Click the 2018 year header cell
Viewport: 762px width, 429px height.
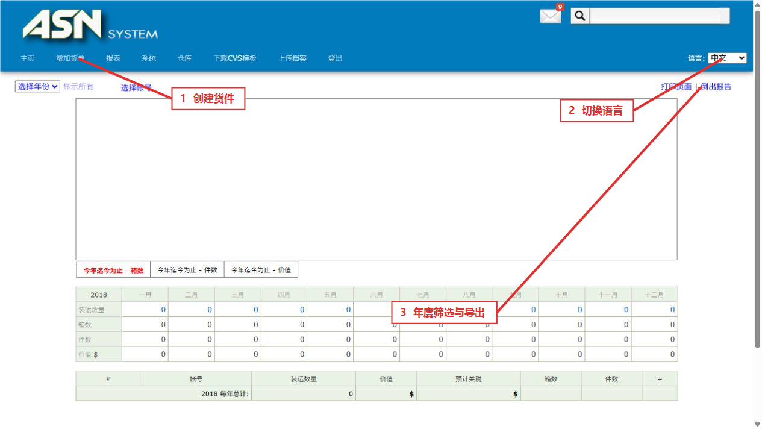[x=99, y=295]
